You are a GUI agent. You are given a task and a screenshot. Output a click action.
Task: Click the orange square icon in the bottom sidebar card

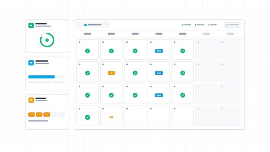coord(31,100)
